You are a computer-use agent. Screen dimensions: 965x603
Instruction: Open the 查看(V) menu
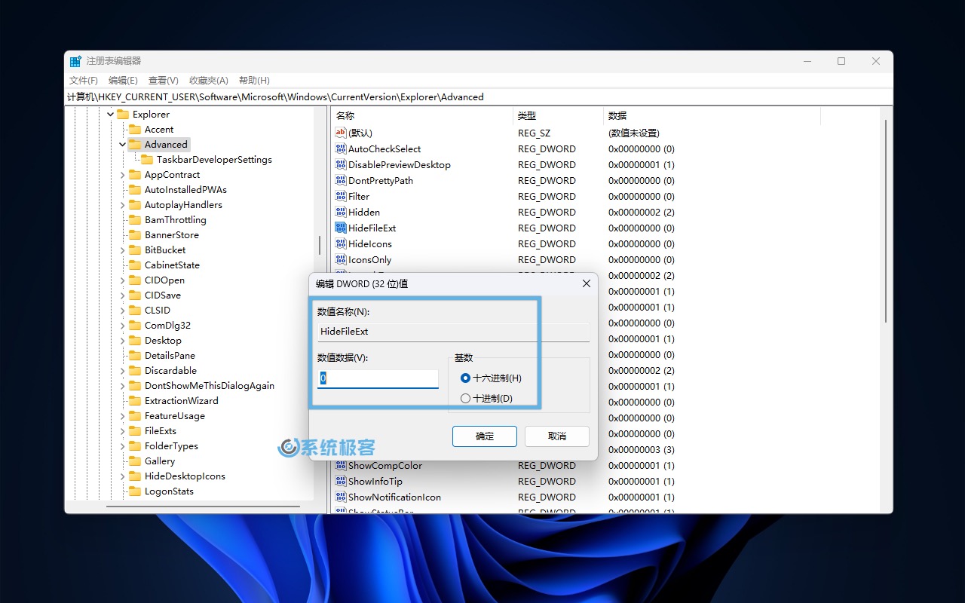pyautogui.click(x=164, y=81)
